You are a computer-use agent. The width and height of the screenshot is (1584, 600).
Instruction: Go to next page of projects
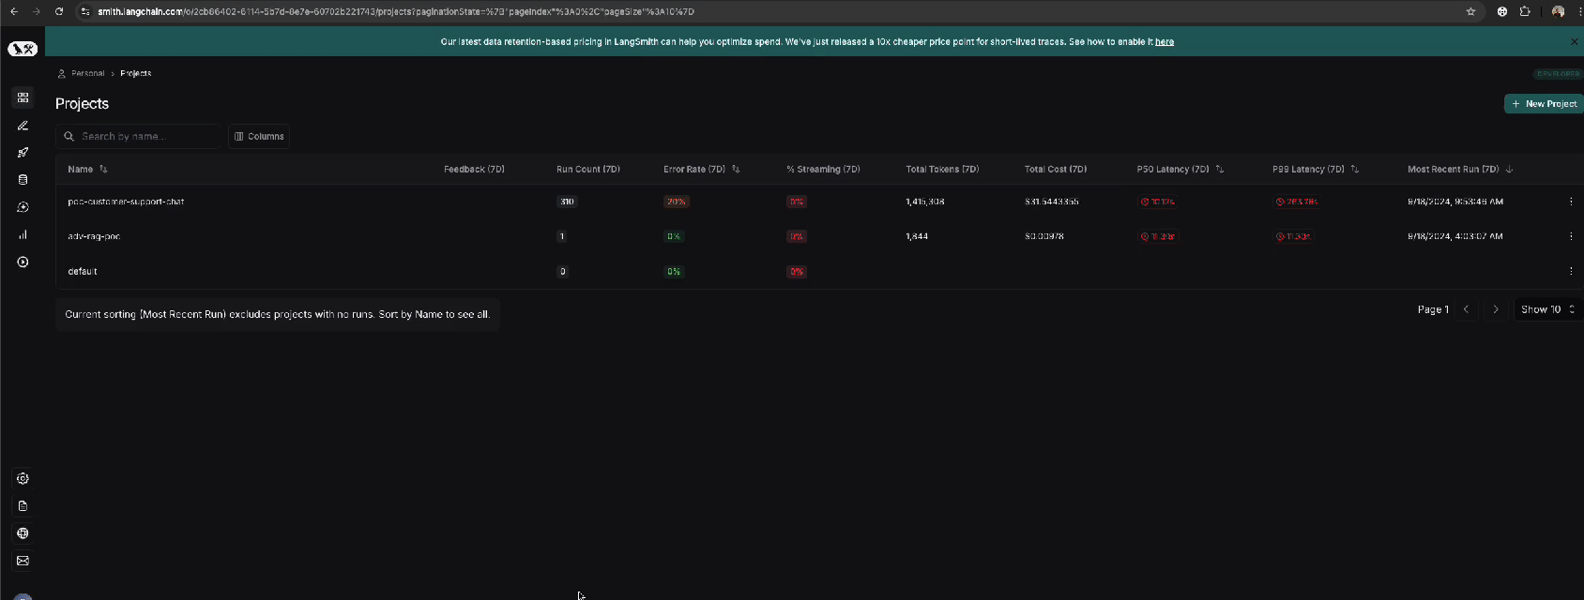[x=1496, y=309]
